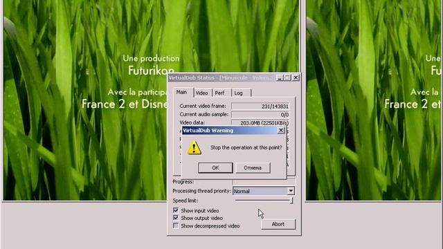
Task: Open the Video tab
Action: (x=202, y=93)
